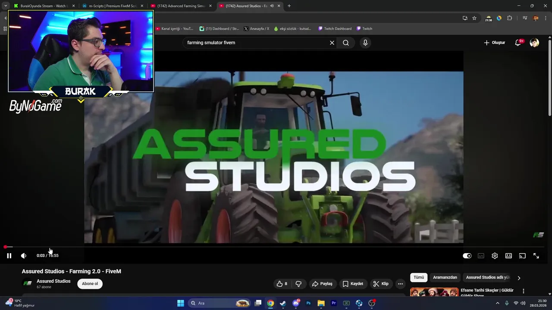Image resolution: width=552 pixels, height=310 pixels.
Task: Switch to theater mode view
Action: pos(508,256)
